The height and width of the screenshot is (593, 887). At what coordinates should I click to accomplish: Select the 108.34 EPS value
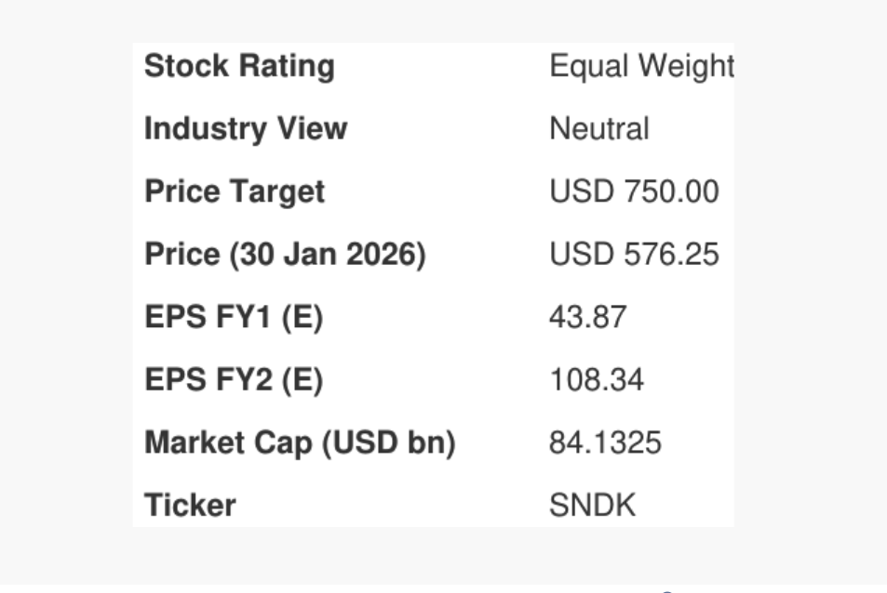[596, 380]
